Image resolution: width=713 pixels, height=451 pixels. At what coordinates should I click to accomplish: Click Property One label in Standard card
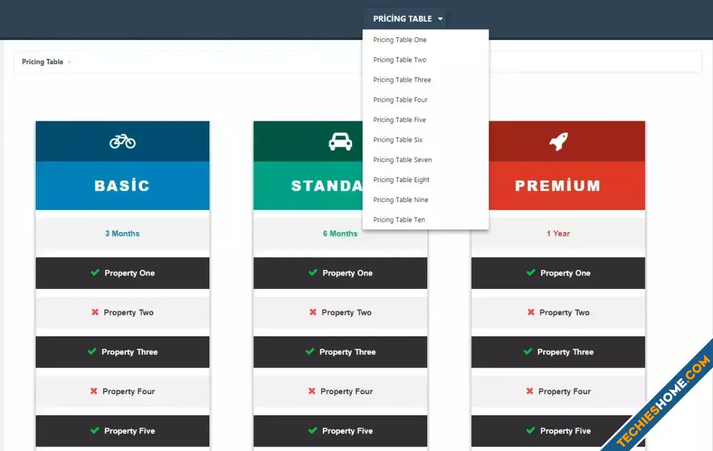[348, 273]
